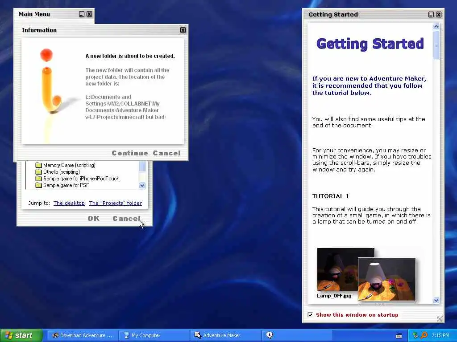Click the TUTORIAL 1 heading

click(x=331, y=196)
